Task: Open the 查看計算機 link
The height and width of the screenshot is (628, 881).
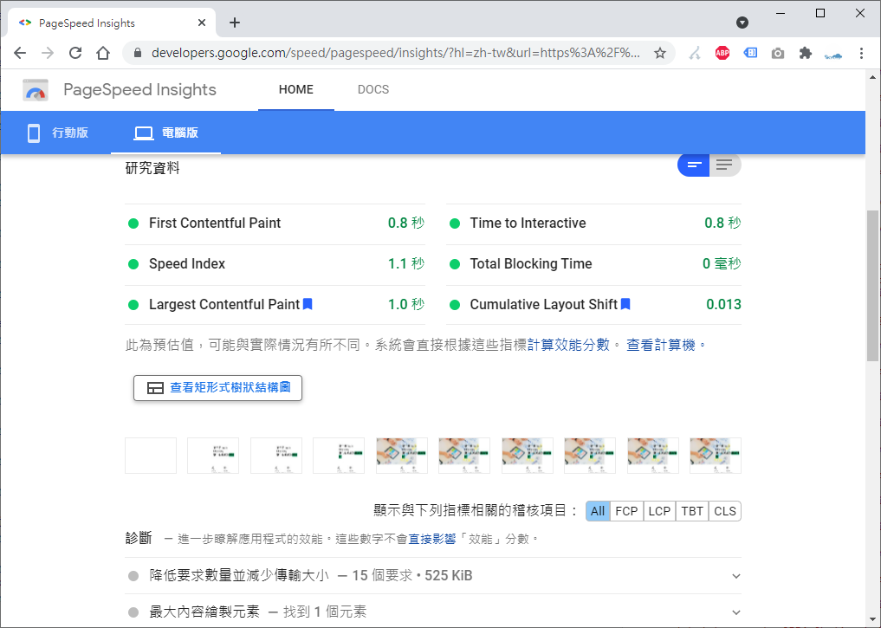Action: [x=661, y=345]
